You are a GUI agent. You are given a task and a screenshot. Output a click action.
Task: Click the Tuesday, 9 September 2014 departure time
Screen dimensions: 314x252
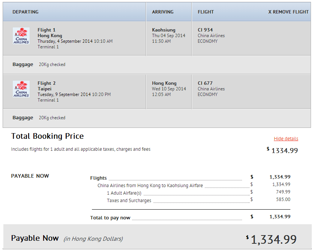coord(74,94)
